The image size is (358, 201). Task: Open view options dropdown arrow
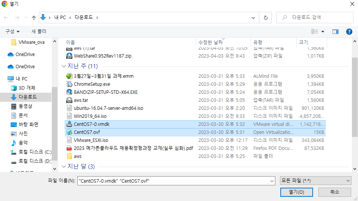tap(323, 32)
